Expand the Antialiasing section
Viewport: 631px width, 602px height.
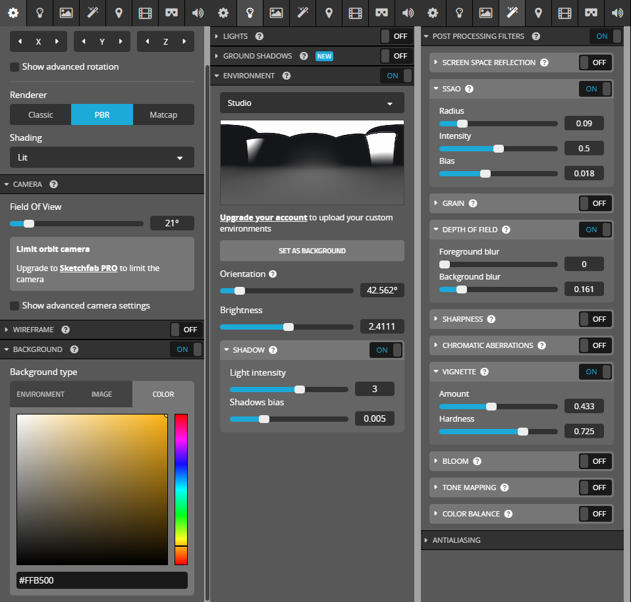click(456, 540)
